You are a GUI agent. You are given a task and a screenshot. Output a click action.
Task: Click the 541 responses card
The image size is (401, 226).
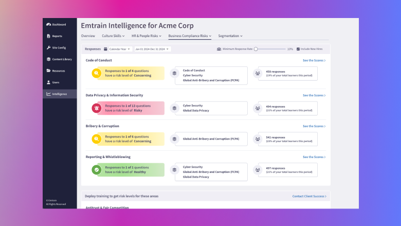click(x=288, y=139)
